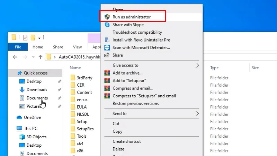277x156 pixels.
Task: Click the Properties checkmark icon in title bar
Action: coord(25,37)
